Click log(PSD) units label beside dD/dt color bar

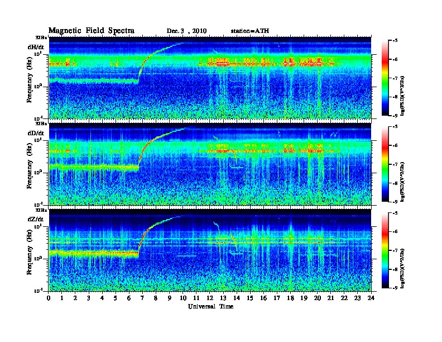(402, 182)
